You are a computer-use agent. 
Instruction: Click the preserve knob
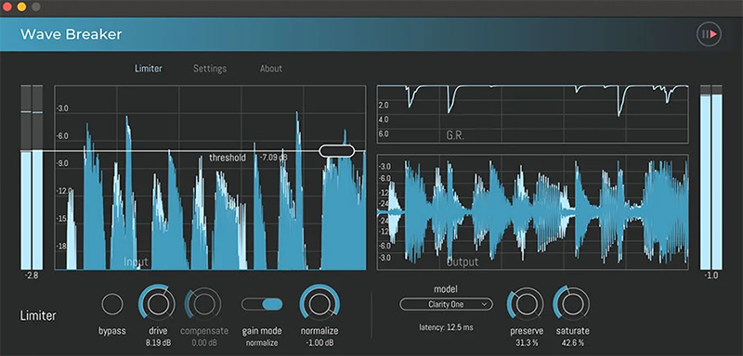coord(526,304)
